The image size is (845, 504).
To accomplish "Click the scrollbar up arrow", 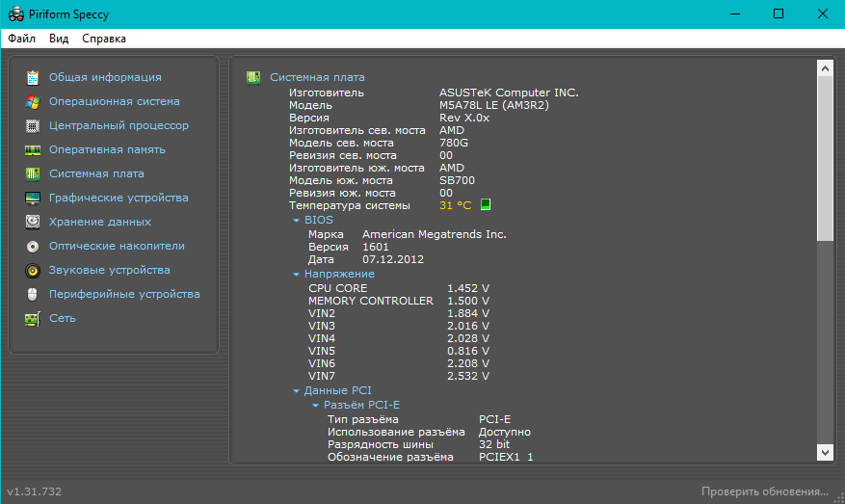I will (x=825, y=67).
